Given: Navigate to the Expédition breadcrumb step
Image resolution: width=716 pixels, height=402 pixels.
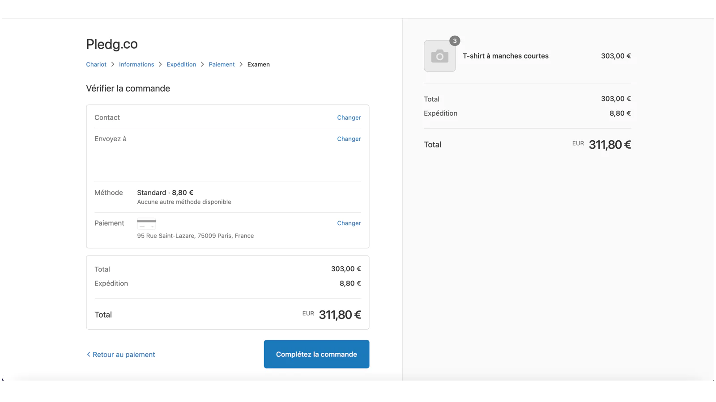Looking at the screenshot, I should point(181,64).
